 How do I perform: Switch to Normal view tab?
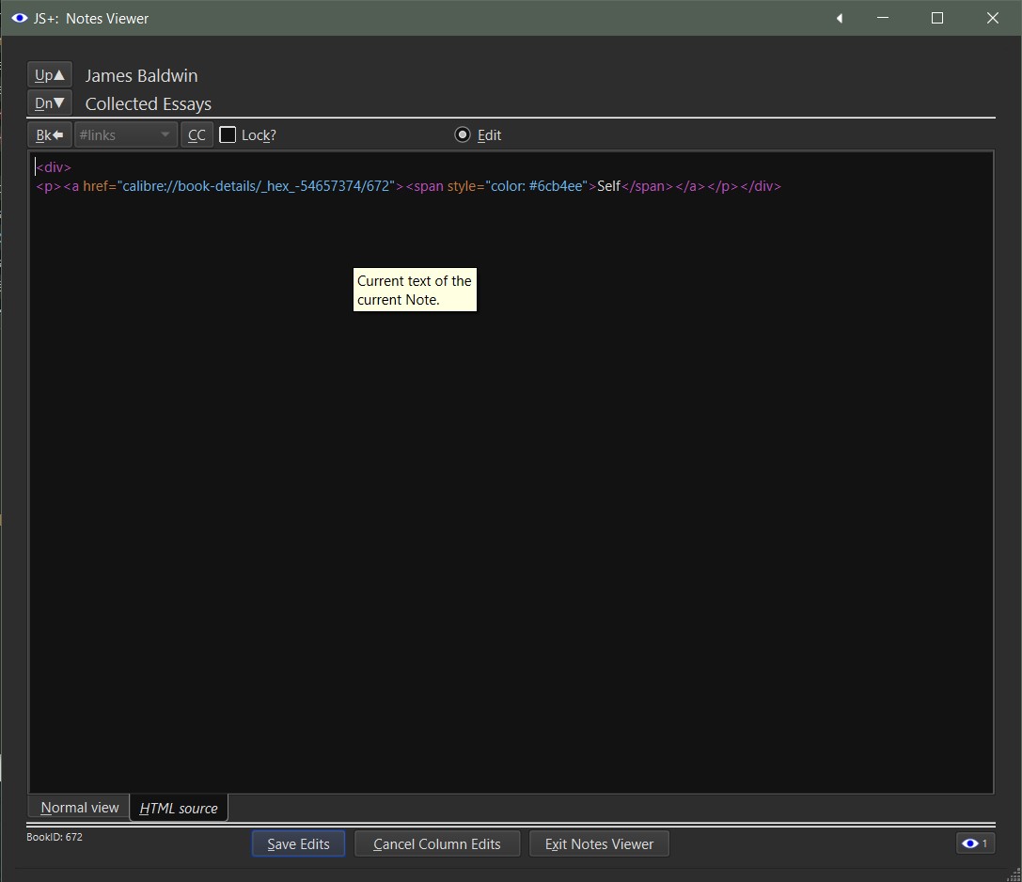(x=80, y=807)
